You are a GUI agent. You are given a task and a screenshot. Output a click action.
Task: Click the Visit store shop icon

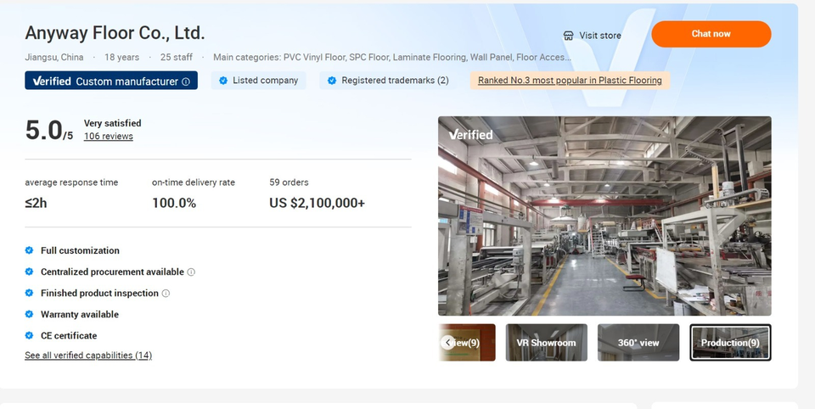point(569,36)
